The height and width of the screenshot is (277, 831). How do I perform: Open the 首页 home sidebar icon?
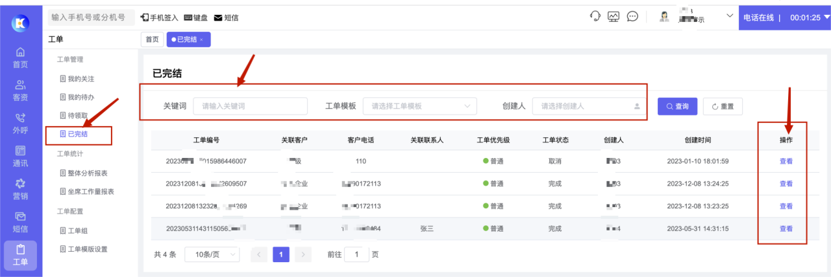click(21, 58)
